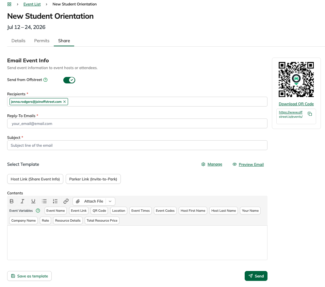
Task: Toggle bold formatting
Action: (x=12, y=201)
